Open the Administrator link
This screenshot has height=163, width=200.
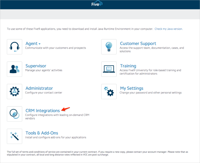pyautogui.click(x=39, y=88)
